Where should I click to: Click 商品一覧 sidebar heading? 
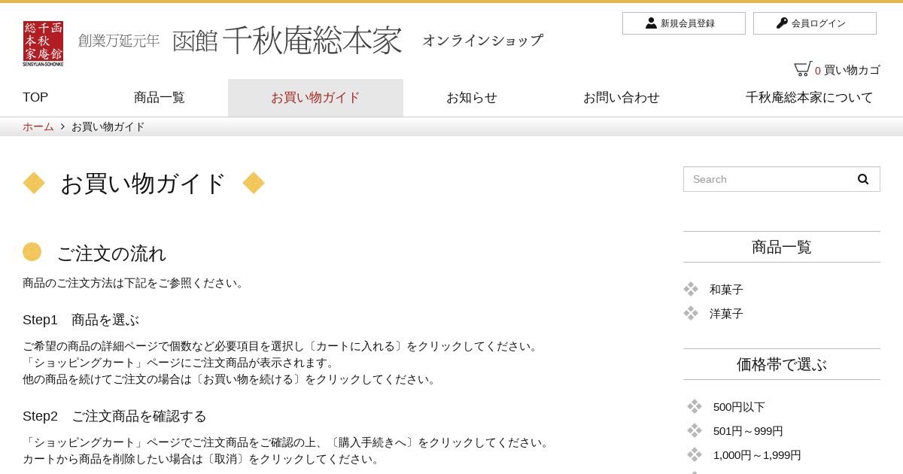[x=782, y=247]
